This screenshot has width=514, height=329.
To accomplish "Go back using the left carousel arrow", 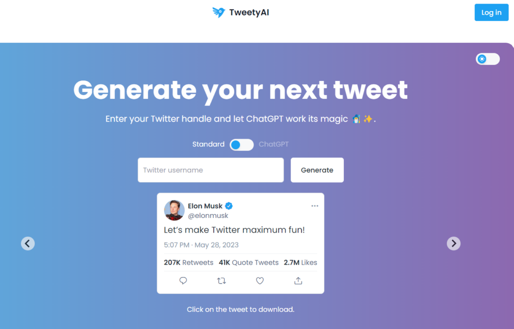I will (x=28, y=243).
